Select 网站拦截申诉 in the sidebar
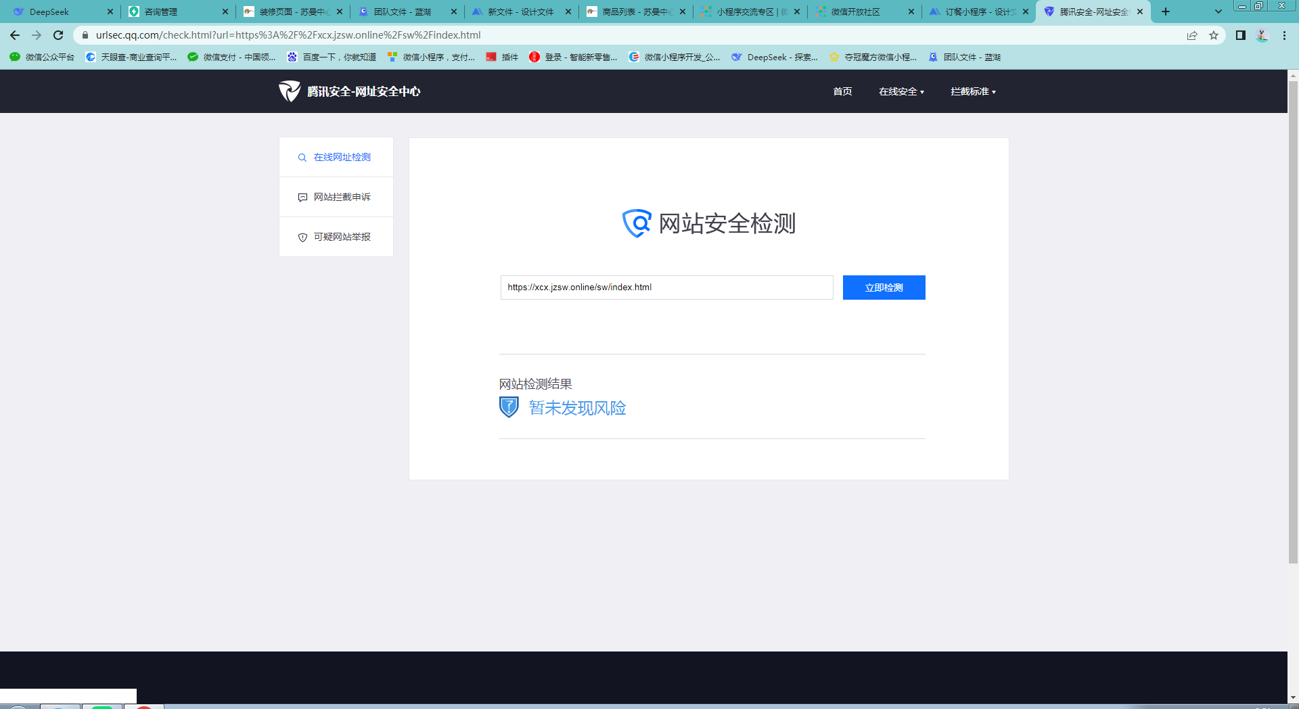This screenshot has height=709, width=1299. click(336, 198)
